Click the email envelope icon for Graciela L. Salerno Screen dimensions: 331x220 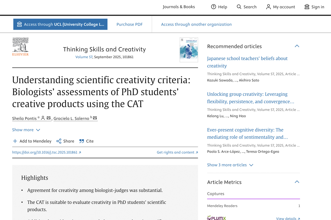click(x=95, y=118)
